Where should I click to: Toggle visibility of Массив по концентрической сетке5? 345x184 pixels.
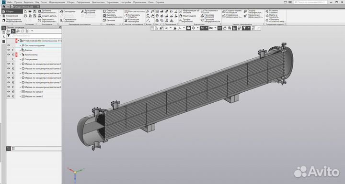[x=9, y=73]
